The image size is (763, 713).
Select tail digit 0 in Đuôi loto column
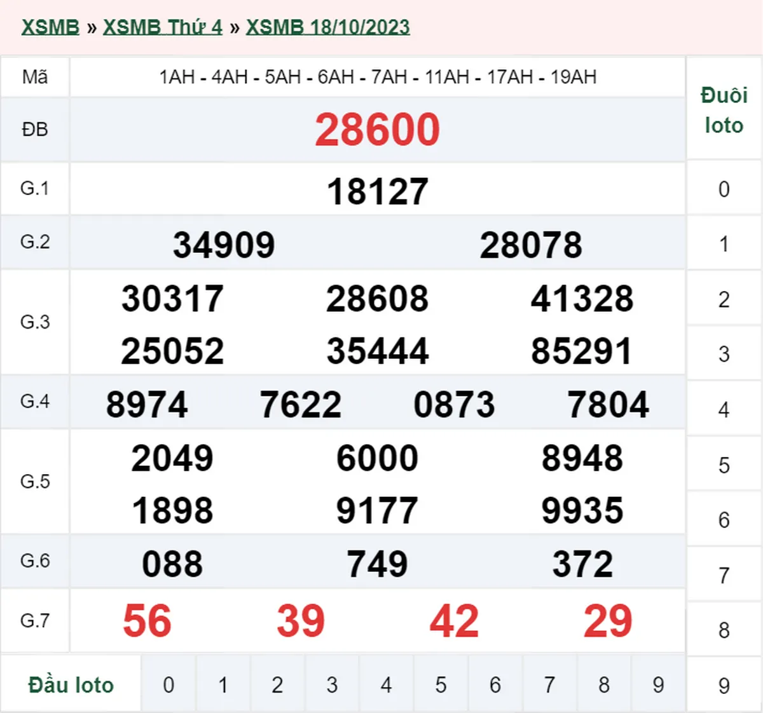pyautogui.click(x=723, y=189)
